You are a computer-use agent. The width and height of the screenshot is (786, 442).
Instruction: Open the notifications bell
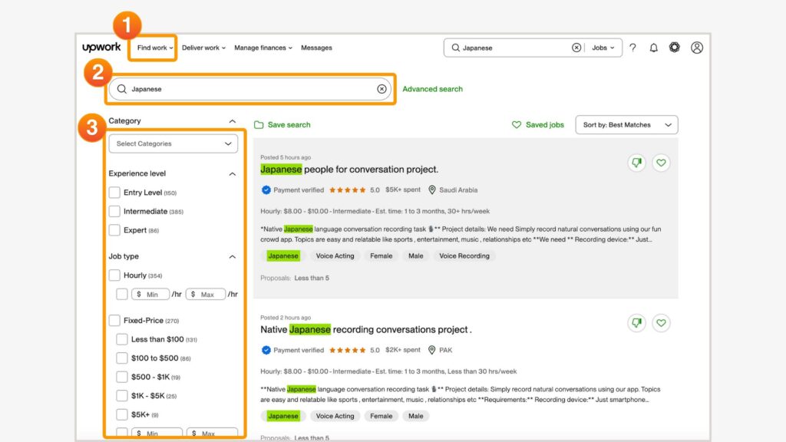pyautogui.click(x=653, y=48)
